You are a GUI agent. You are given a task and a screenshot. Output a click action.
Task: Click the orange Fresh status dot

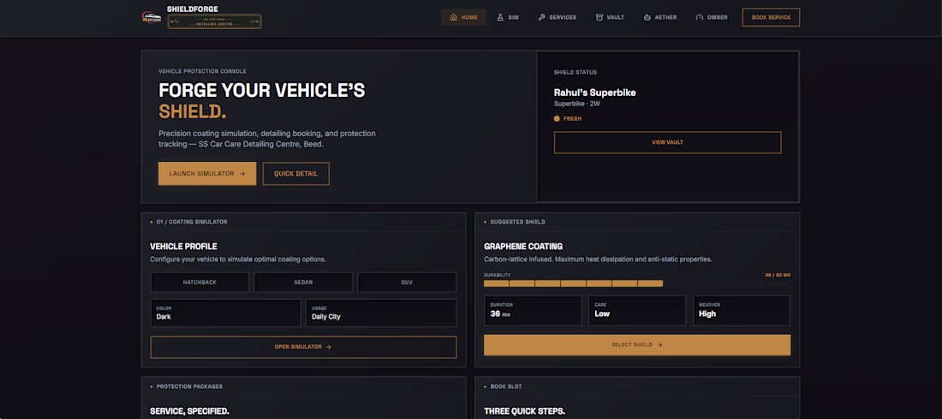[557, 119]
